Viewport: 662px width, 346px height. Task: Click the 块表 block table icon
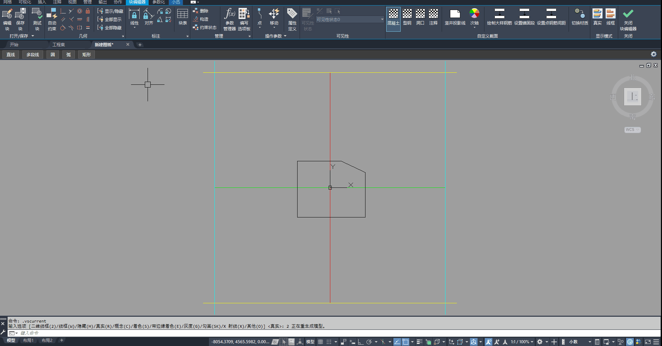click(x=183, y=17)
